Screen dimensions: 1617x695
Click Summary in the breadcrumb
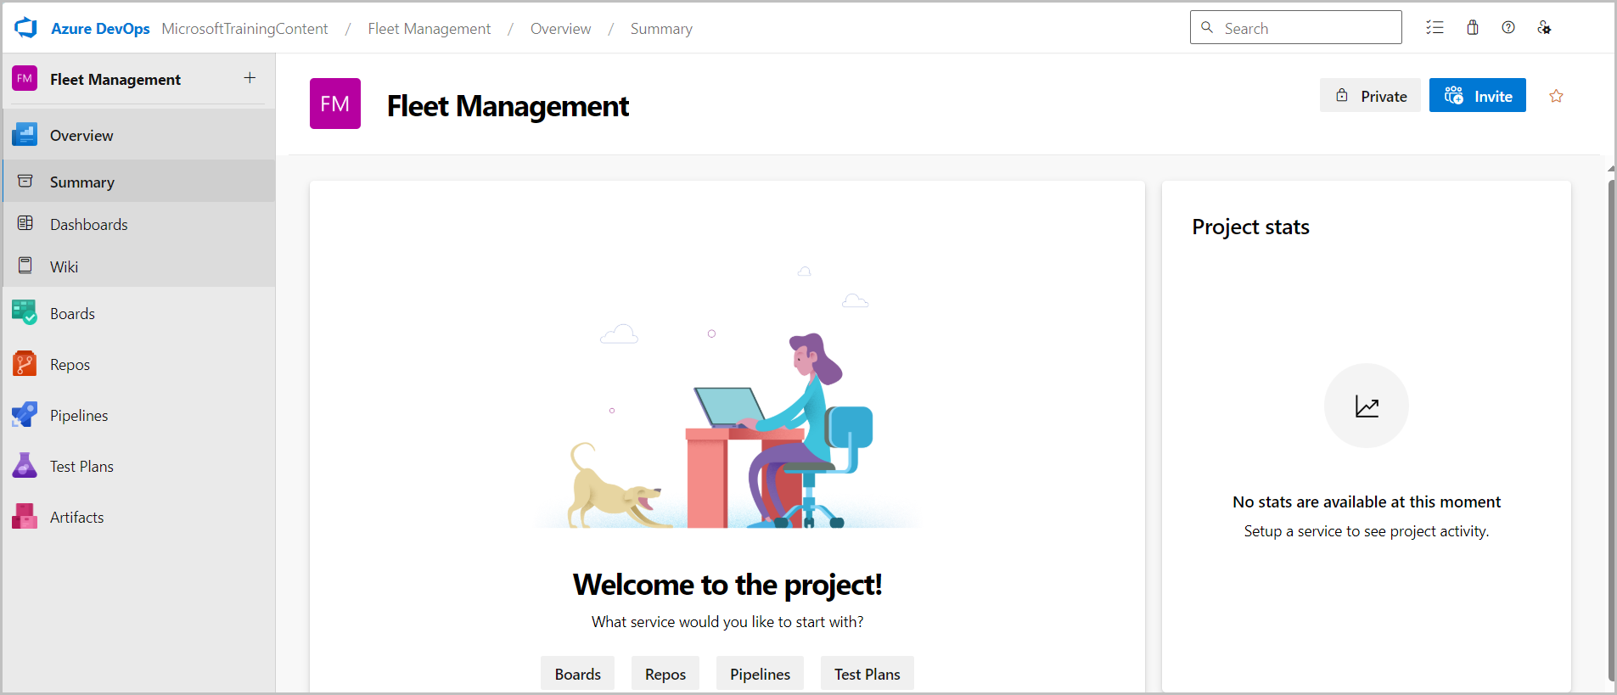pyautogui.click(x=661, y=29)
